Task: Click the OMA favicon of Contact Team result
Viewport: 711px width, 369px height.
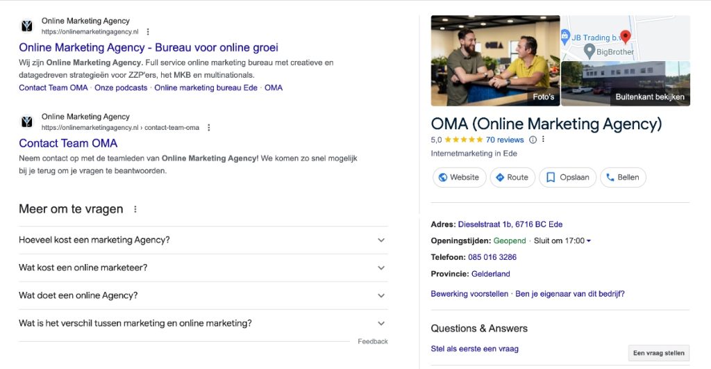Action: [27, 122]
